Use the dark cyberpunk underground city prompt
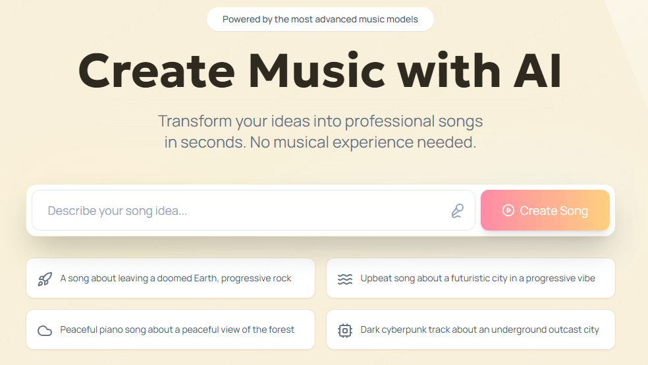 coord(479,329)
